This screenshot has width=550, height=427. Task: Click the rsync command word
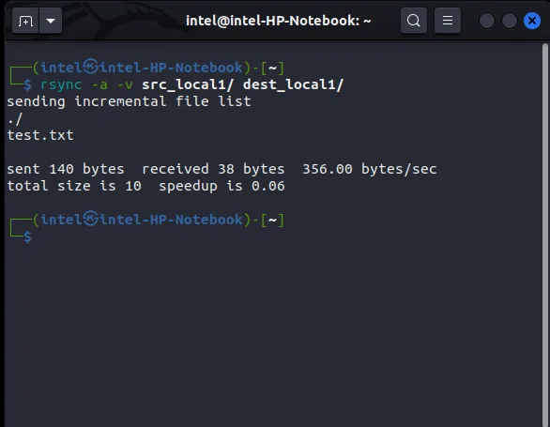click(61, 84)
